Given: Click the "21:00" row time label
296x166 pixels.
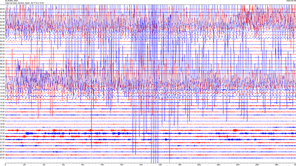Looking at the screenshot, I should click(2, 142).
